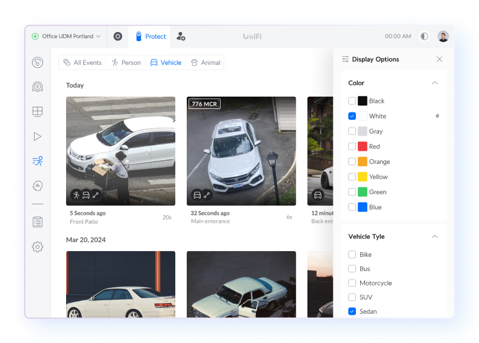The image size is (479, 343).
Task: Click the green status icon beside Office UDM Portland
Action: coord(35,36)
